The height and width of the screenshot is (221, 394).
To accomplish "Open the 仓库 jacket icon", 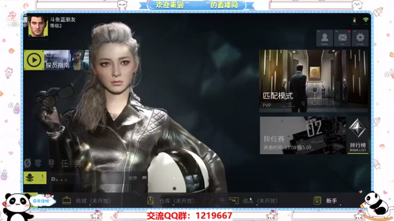I will click(x=150, y=201).
